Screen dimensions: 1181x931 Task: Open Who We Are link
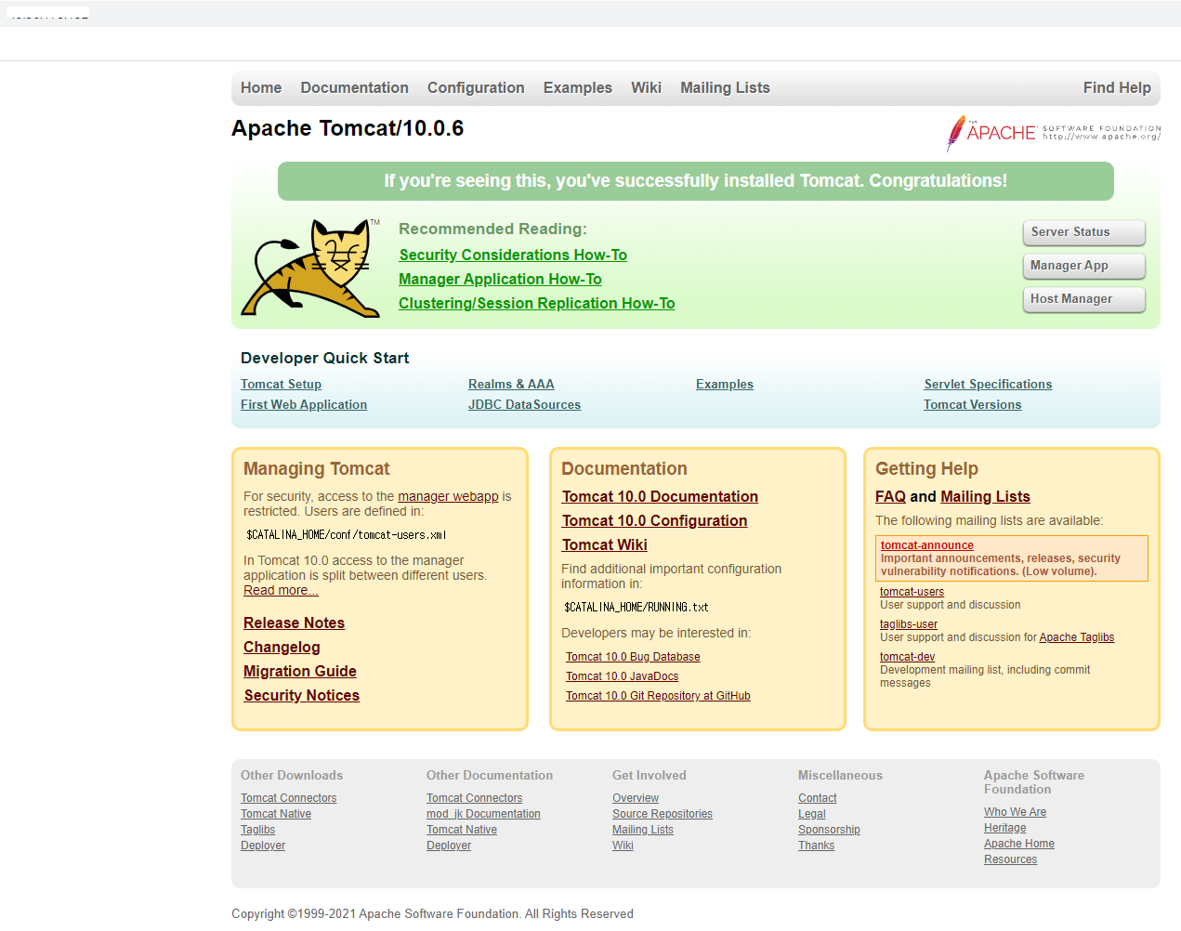pos(1015,812)
